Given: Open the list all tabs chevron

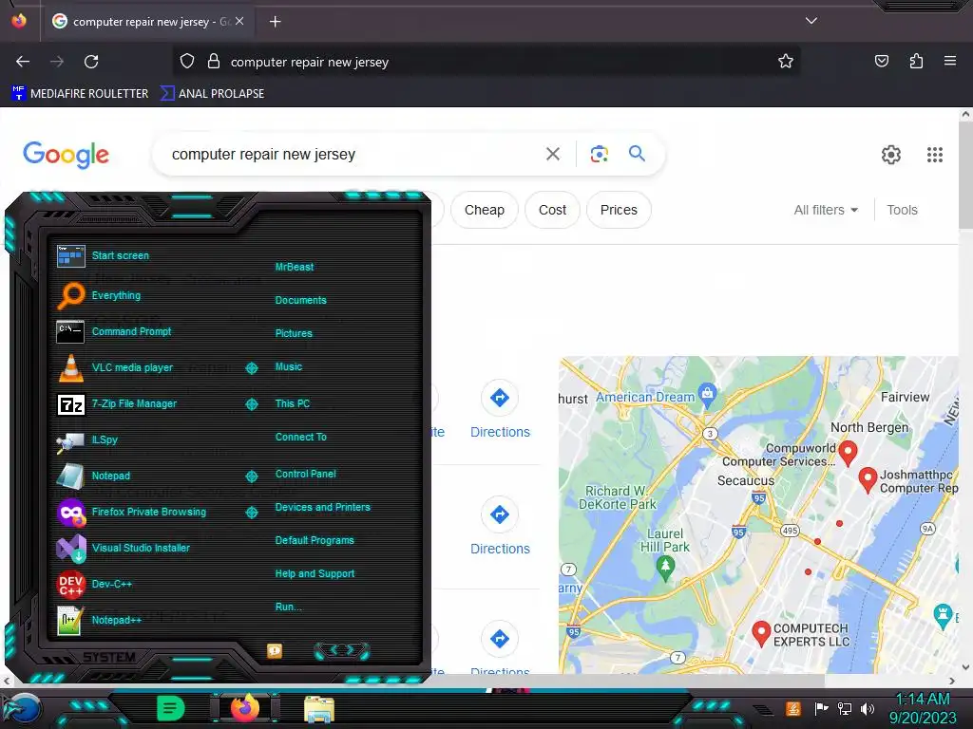Looking at the screenshot, I should tap(811, 21).
